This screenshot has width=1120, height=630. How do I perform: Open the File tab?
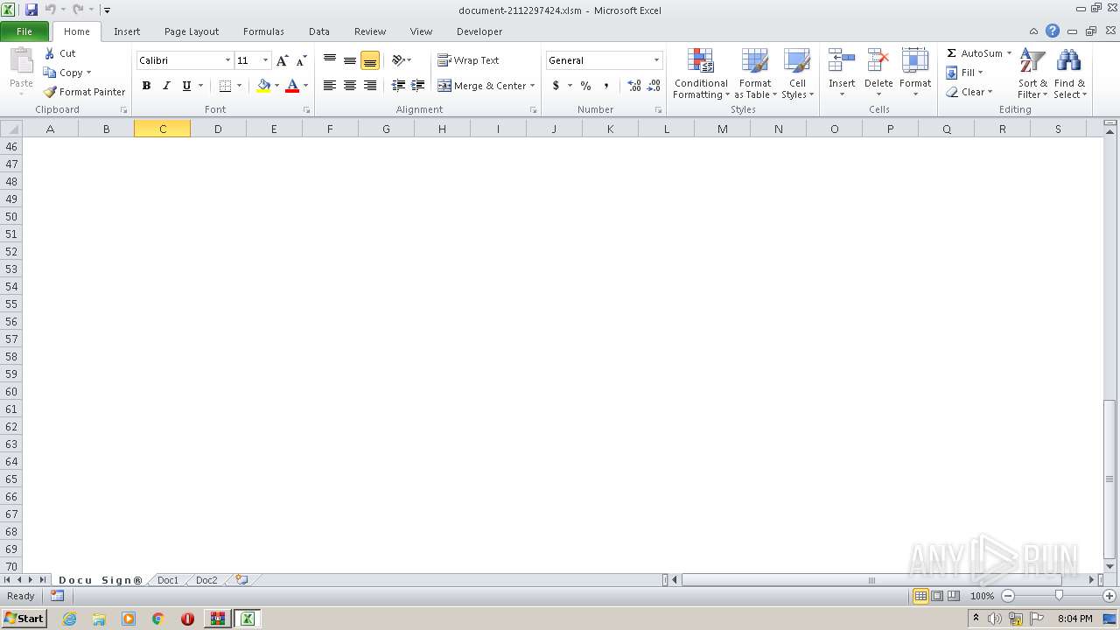[24, 31]
